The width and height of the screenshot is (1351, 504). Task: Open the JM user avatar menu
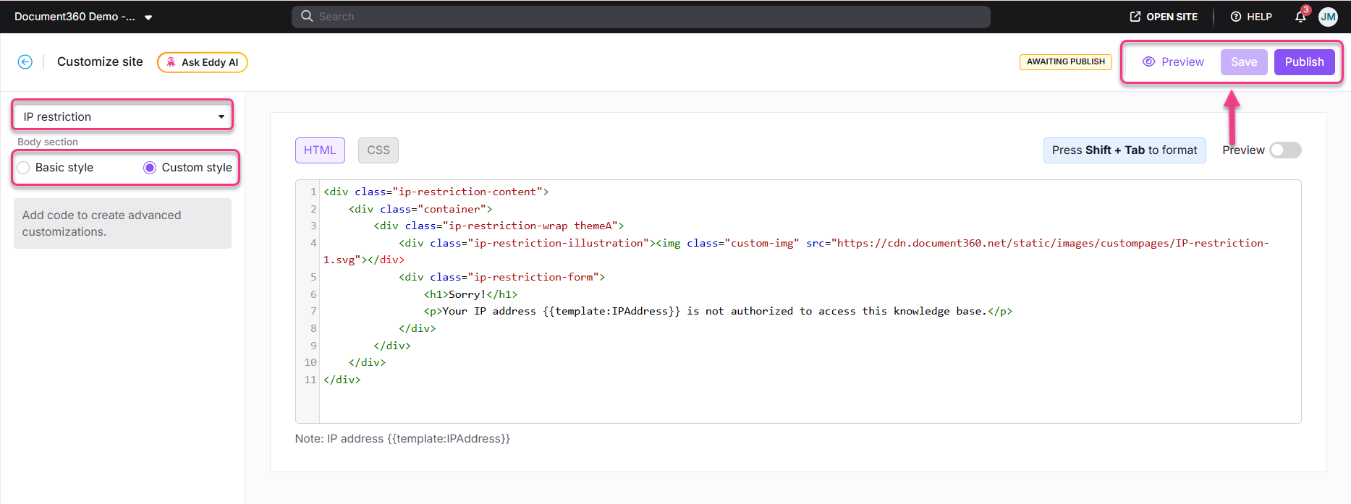[x=1328, y=17]
